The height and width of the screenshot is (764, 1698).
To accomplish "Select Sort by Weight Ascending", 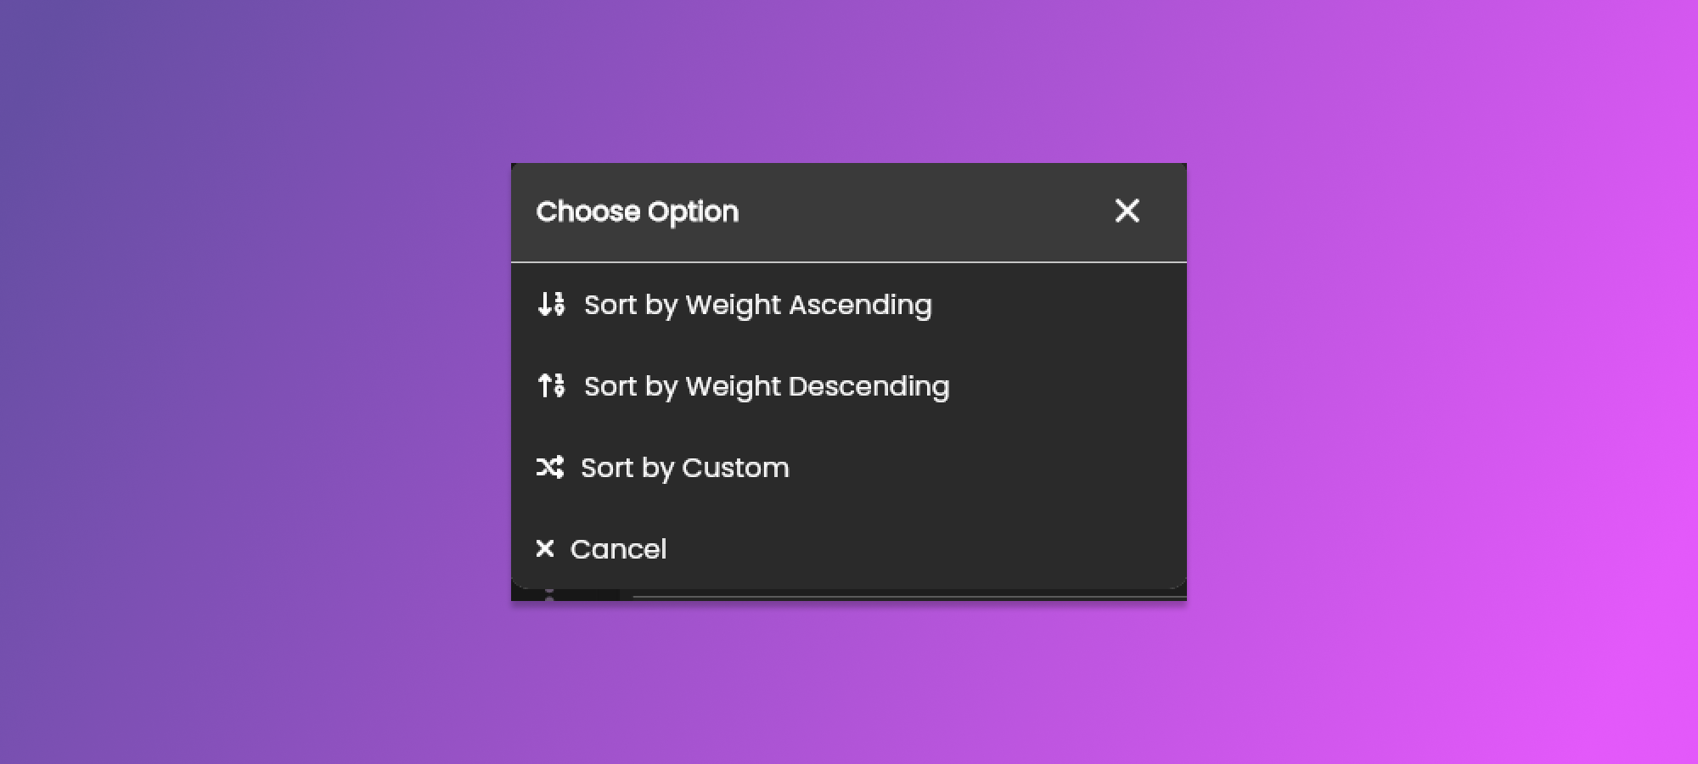I will (757, 305).
